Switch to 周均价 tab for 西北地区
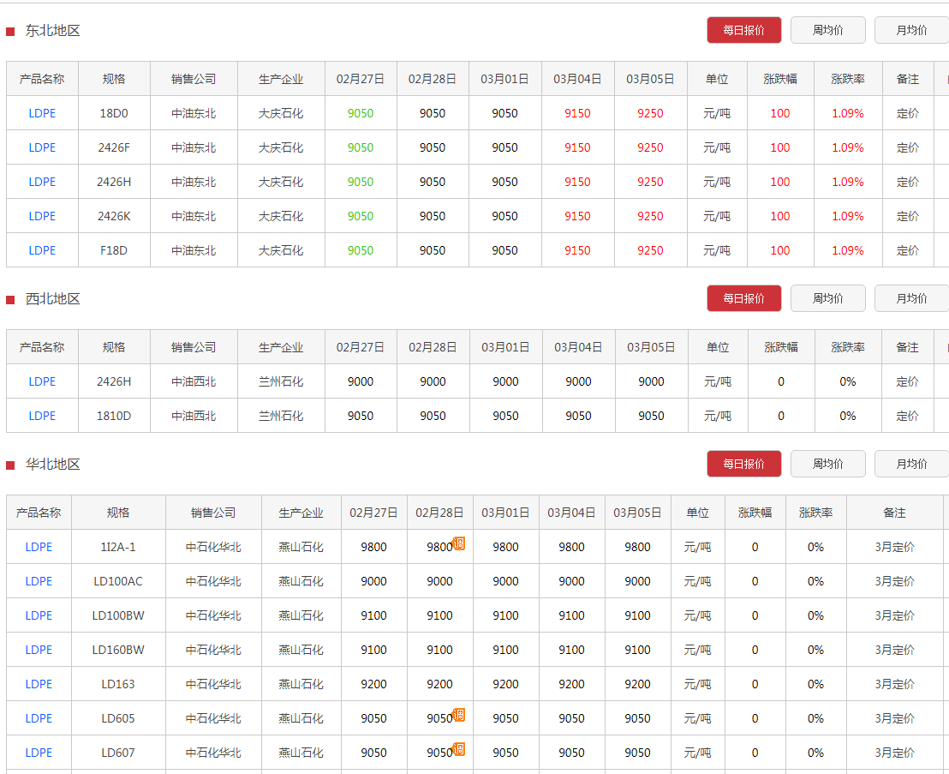This screenshot has width=949, height=774. 827,298
